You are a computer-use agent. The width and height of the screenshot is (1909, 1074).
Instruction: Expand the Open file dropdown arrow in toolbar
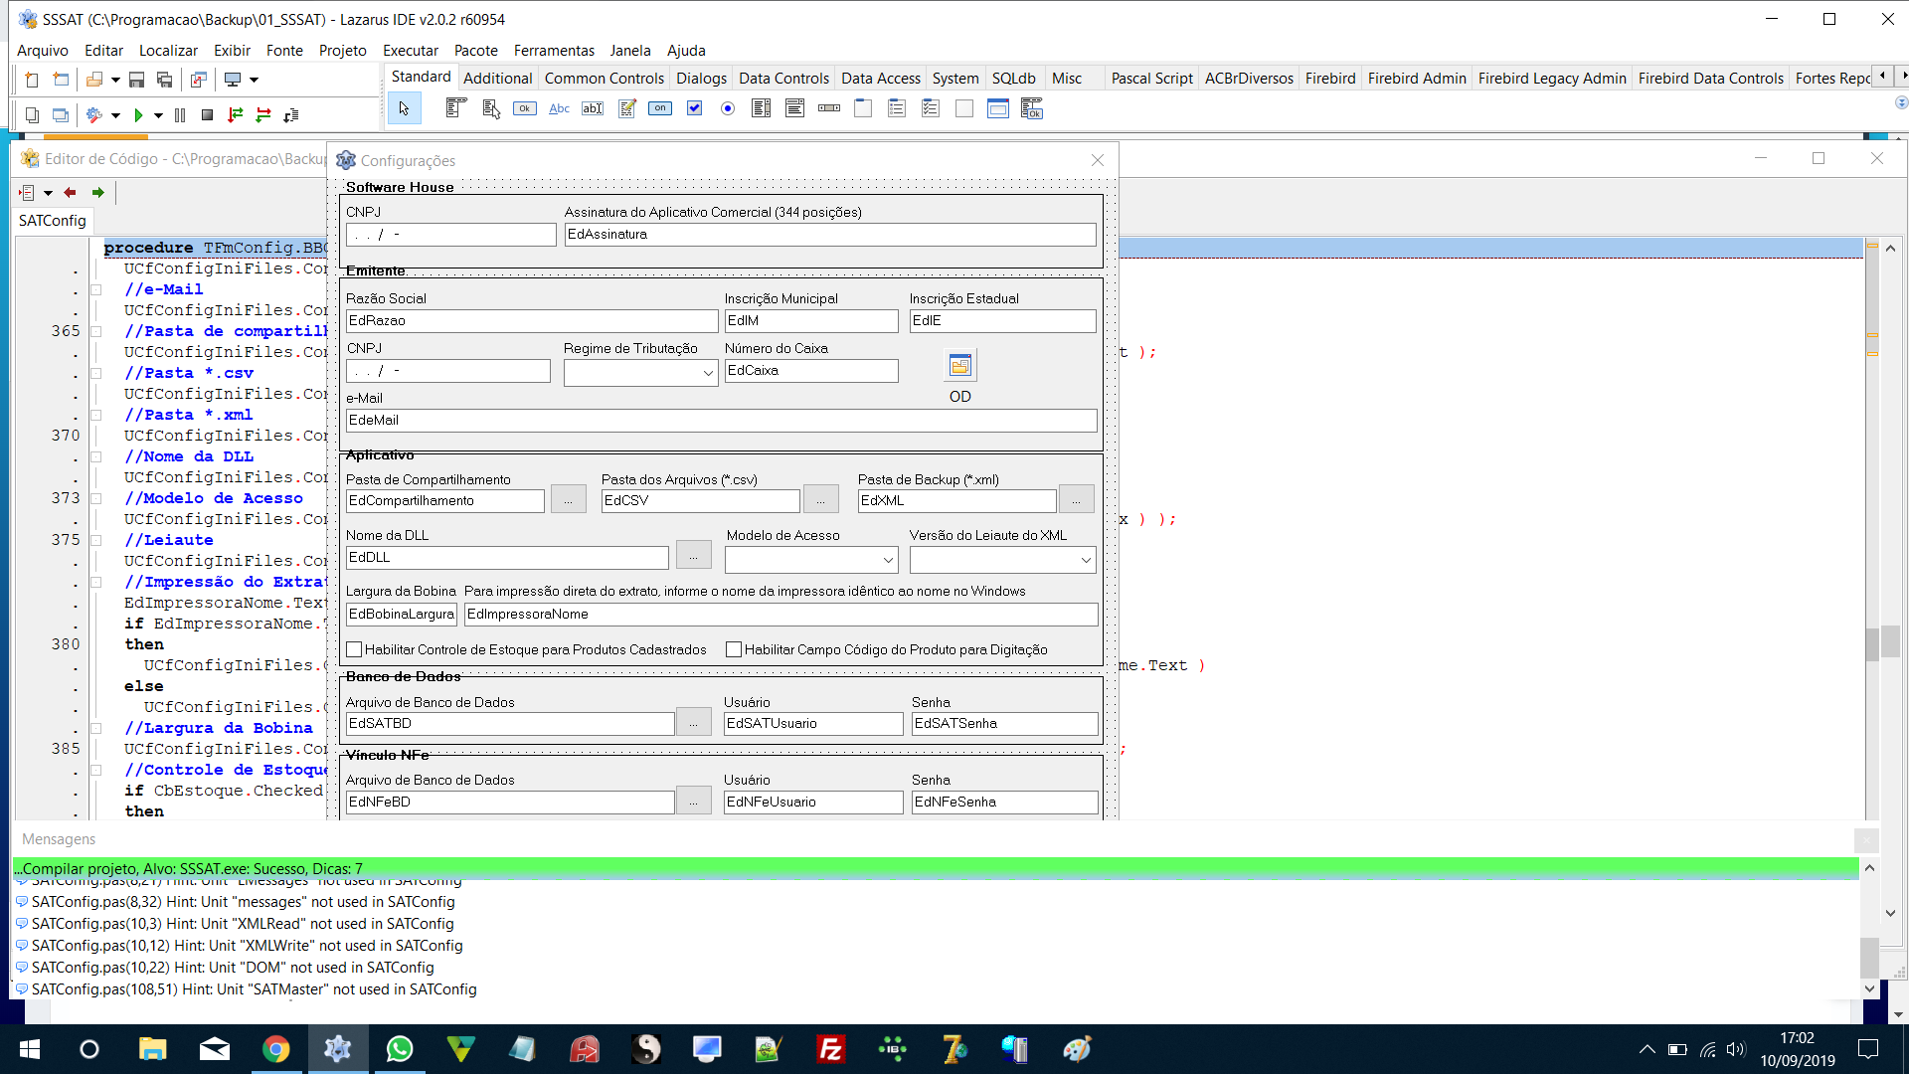115,80
